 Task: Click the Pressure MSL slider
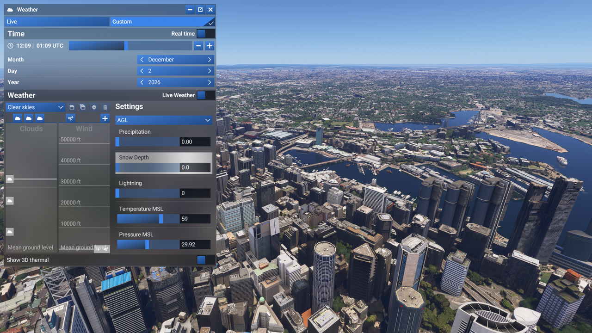(148, 244)
